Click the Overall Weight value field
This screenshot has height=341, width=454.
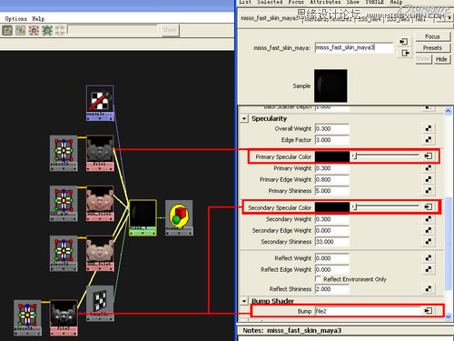[331, 128]
